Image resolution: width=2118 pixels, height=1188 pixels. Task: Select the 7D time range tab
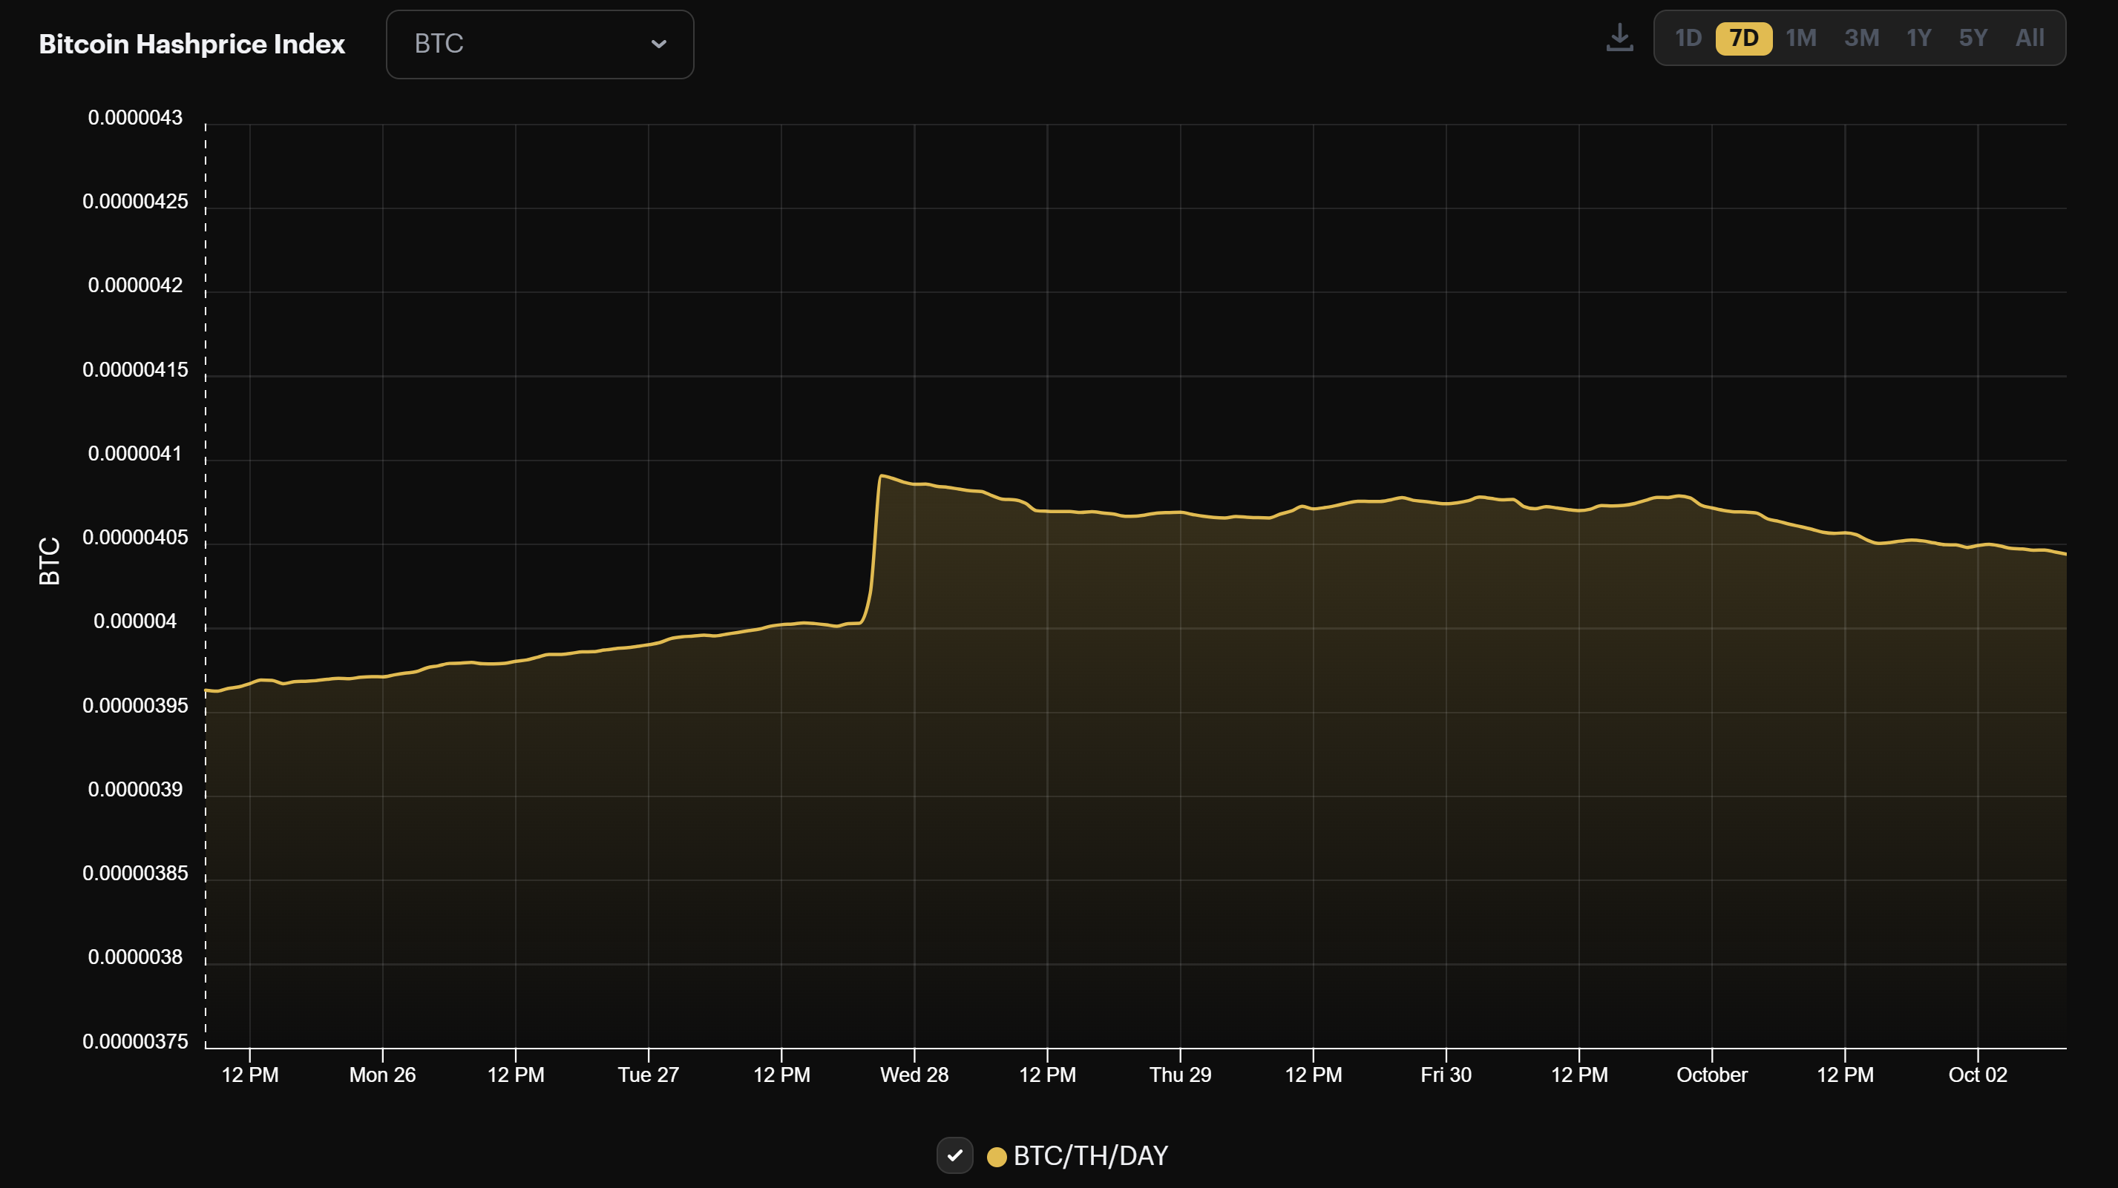coord(1743,38)
